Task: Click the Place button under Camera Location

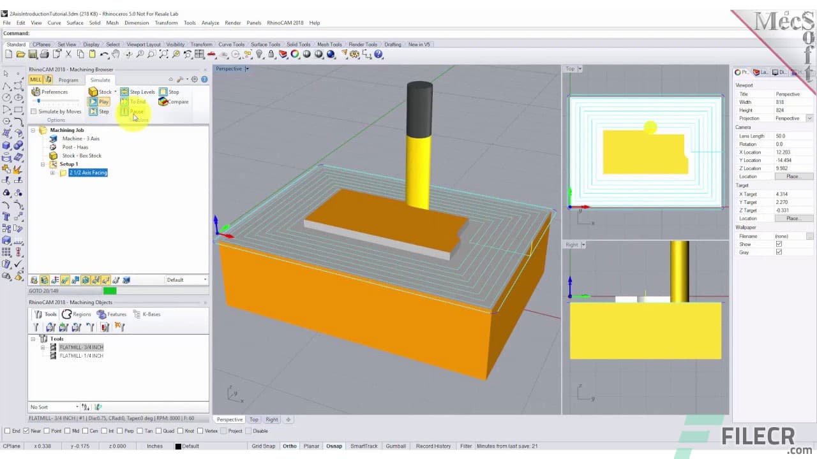Action: pos(795,177)
